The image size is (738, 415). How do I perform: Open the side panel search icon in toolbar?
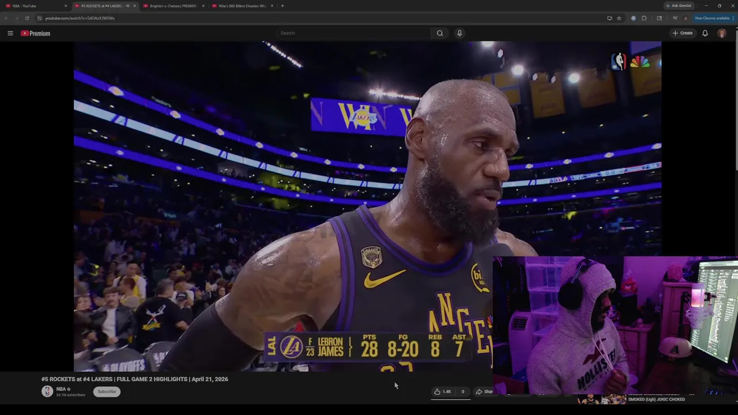click(x=660, y=18)
